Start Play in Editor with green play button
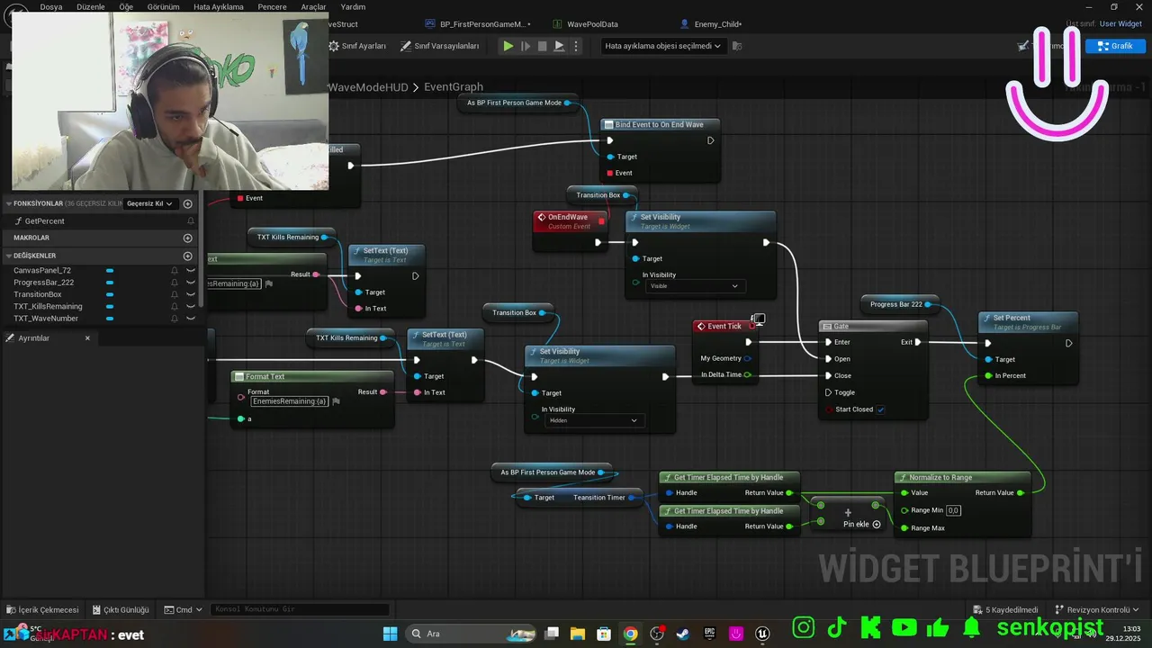The width and height of the screenshot is (1152, 648). [x=508, y=46]
